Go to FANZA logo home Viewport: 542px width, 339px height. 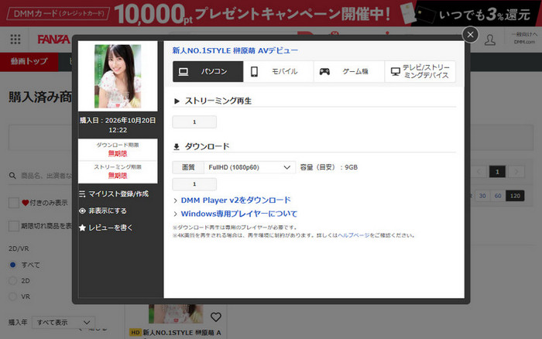click(53, 39)
